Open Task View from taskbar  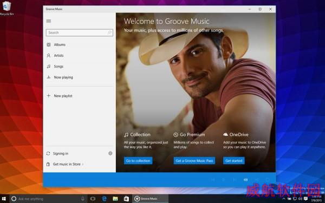(x=93, y=199)
